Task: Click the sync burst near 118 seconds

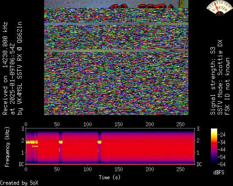Action: pos(100,142)
